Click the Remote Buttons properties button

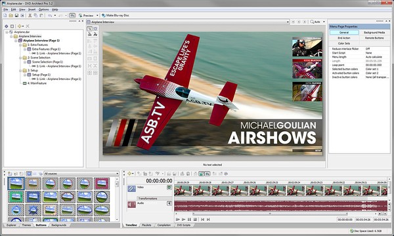374,38
